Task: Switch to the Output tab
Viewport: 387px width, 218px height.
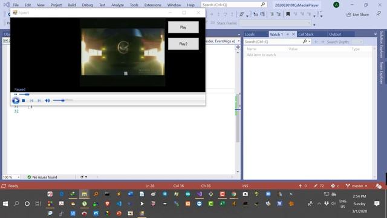Action: [x=334, y=35]
